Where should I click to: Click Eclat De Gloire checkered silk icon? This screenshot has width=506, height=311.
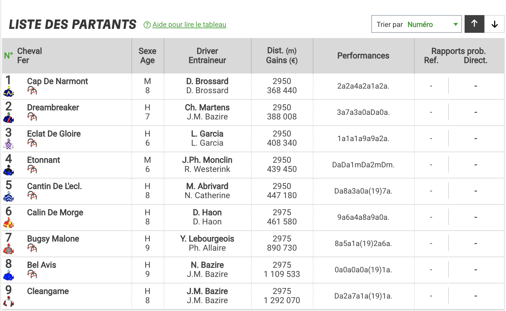(x=9, y=144)
